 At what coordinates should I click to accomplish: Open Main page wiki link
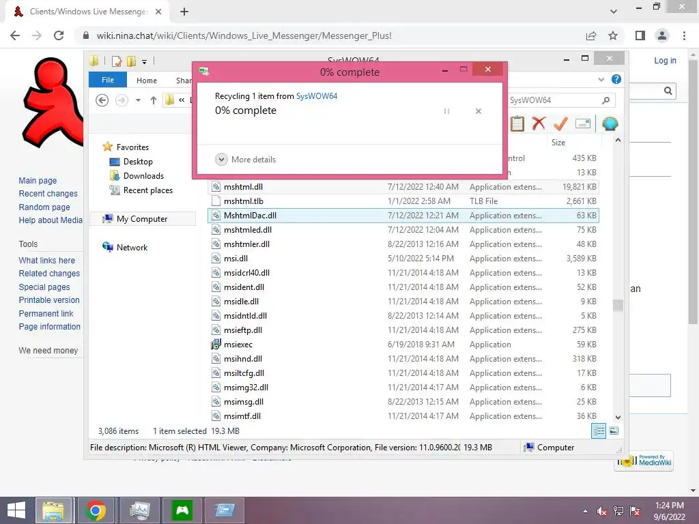(38, 180)
